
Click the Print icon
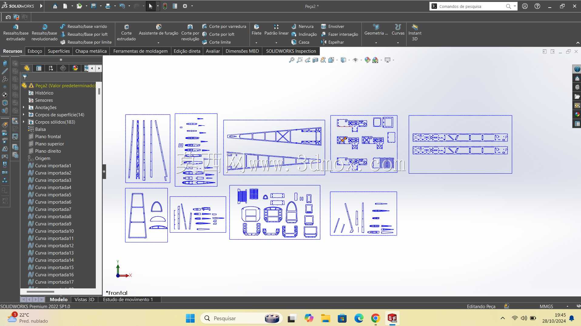(108, 6)
